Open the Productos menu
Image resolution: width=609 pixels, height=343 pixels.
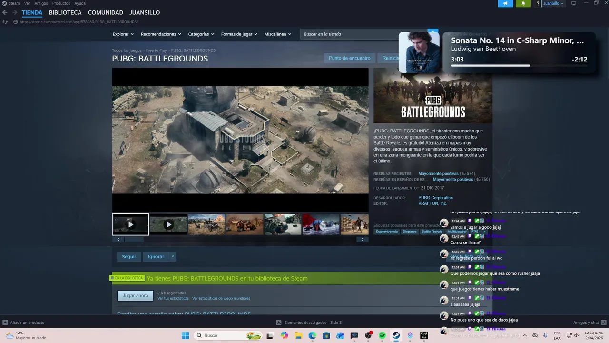[61, 3]
